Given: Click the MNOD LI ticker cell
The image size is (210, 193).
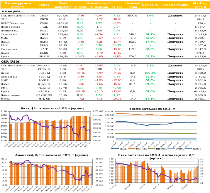Looking at the screenshot, I should pos(44,66).
